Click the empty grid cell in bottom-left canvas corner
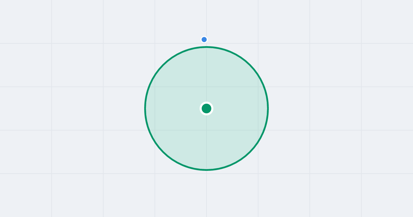 [x=26, y=195]
